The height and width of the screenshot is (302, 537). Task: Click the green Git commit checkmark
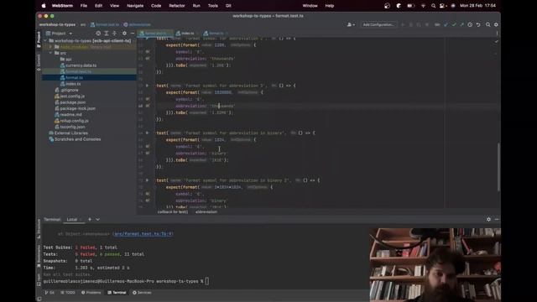(x=454, y=24)
